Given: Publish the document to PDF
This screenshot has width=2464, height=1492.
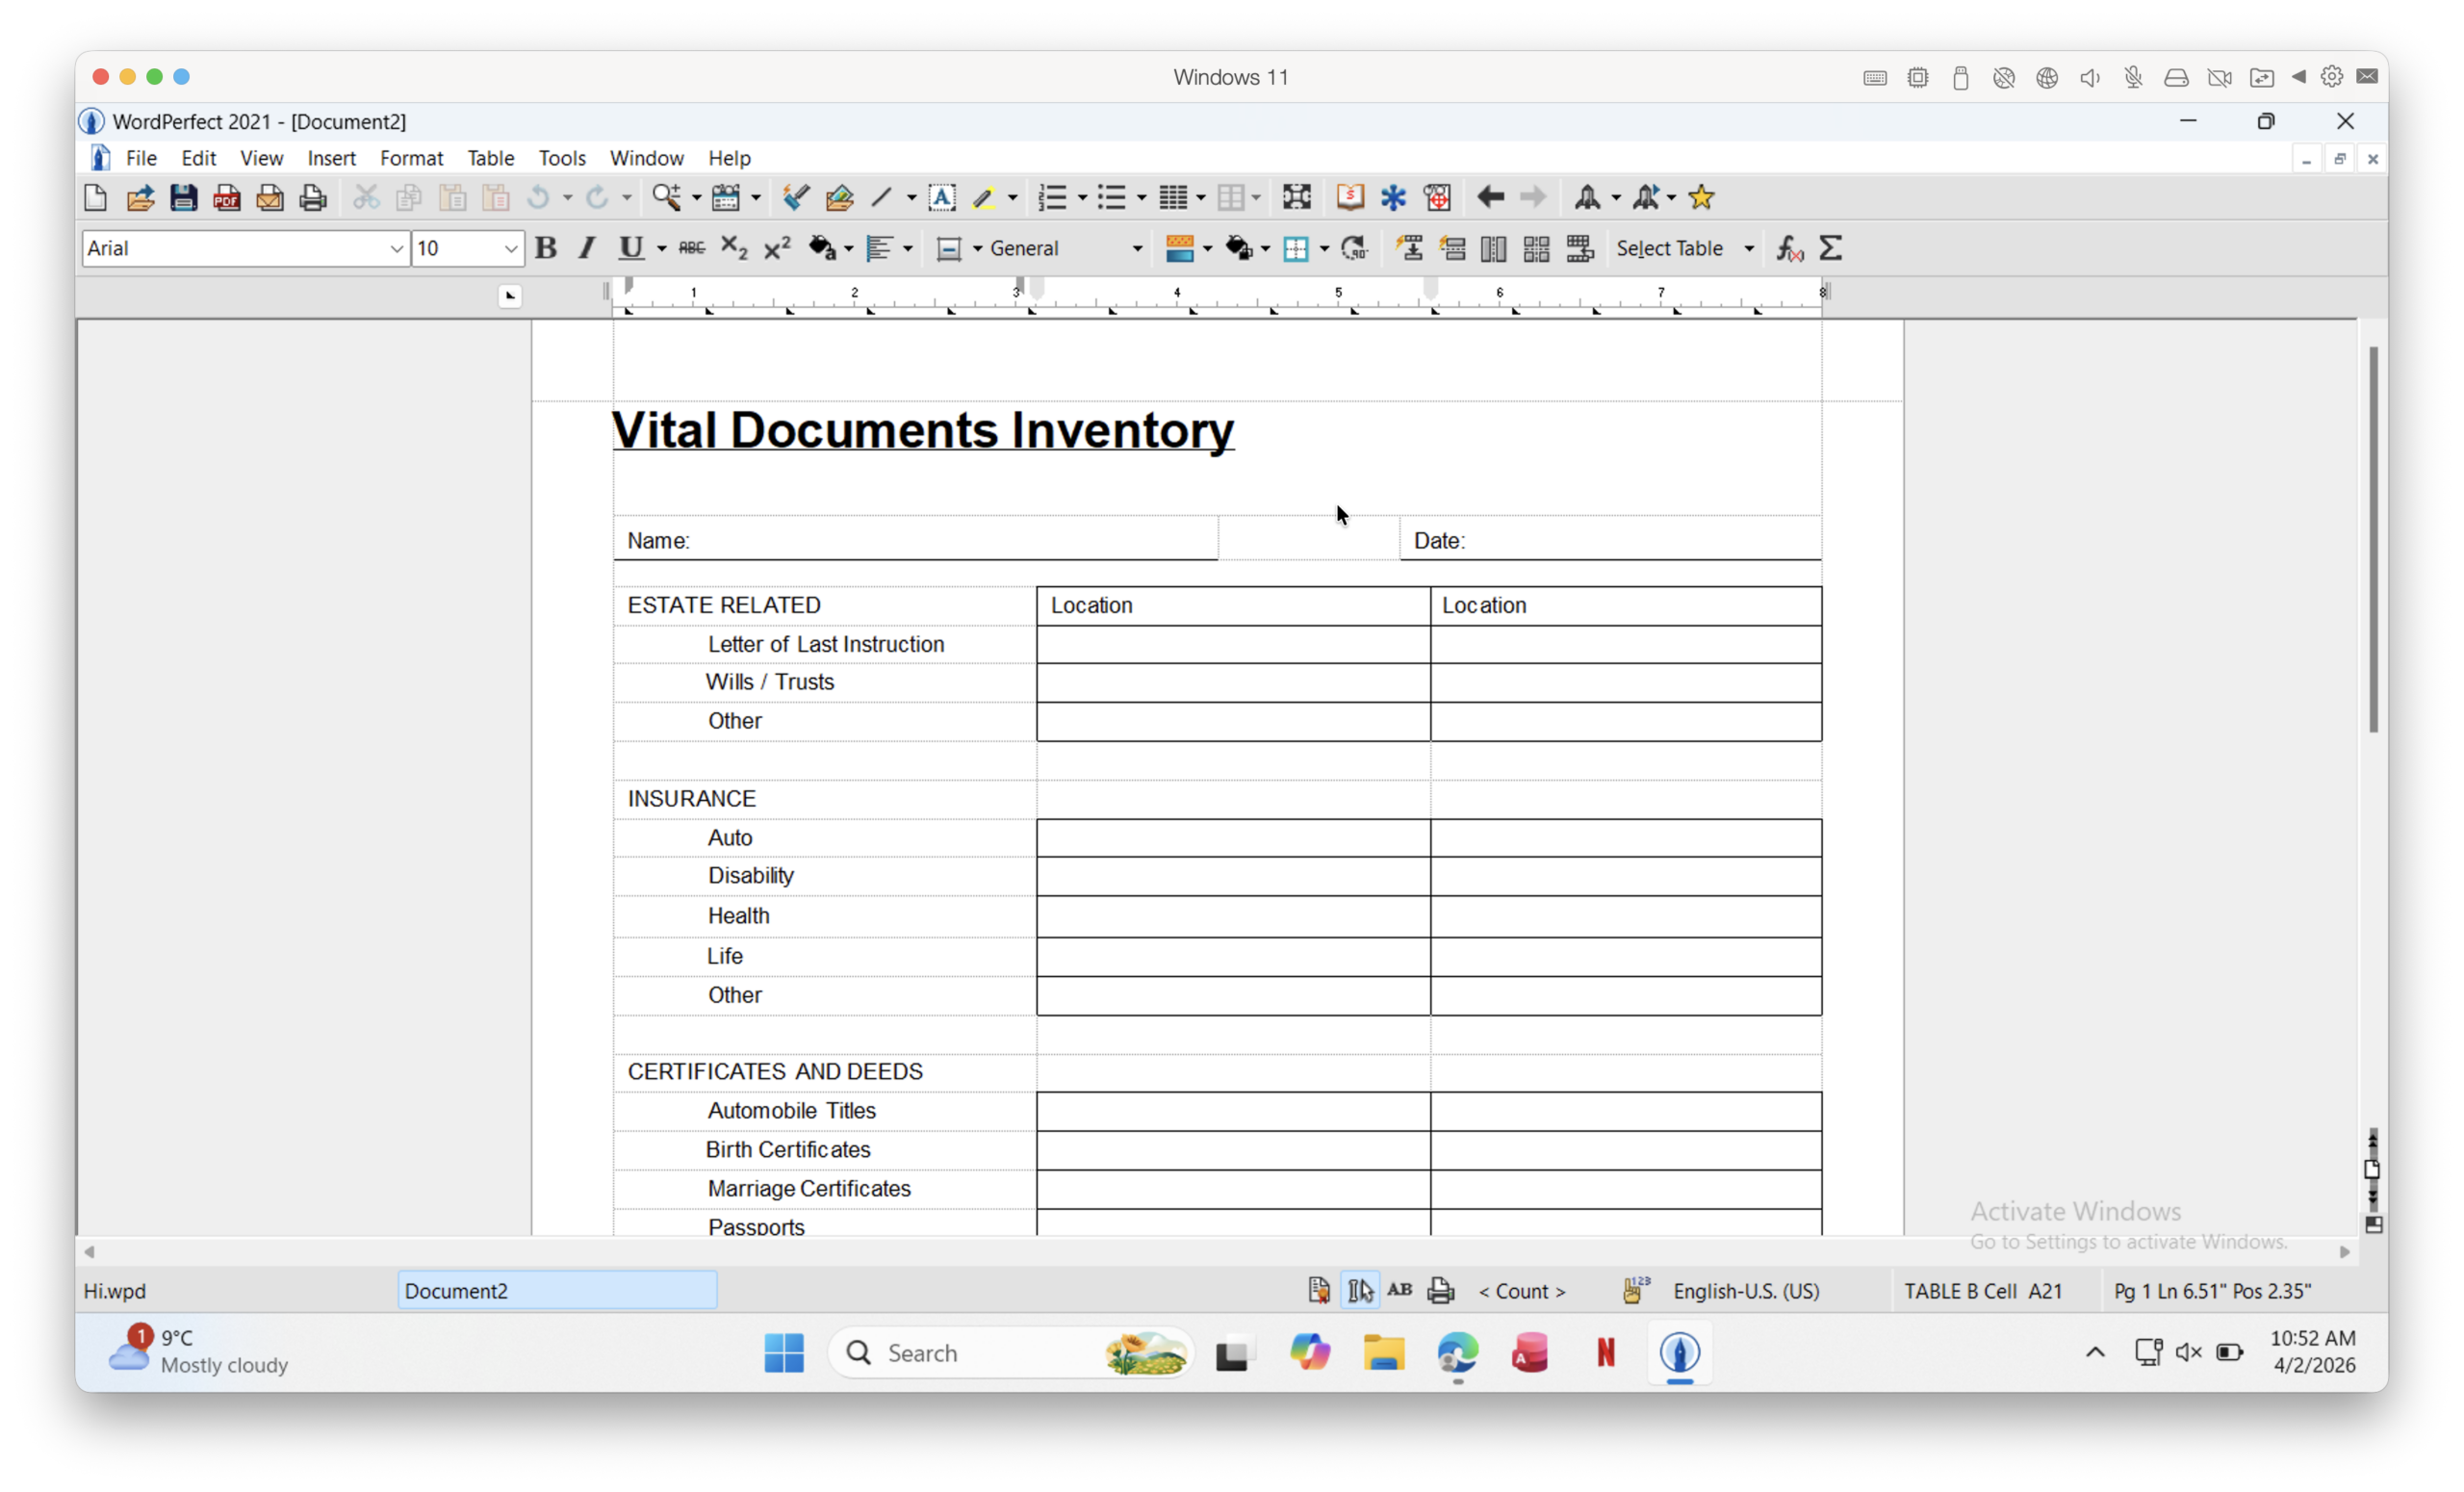Looking at the screenshot, I should click(x=227, y=197).
